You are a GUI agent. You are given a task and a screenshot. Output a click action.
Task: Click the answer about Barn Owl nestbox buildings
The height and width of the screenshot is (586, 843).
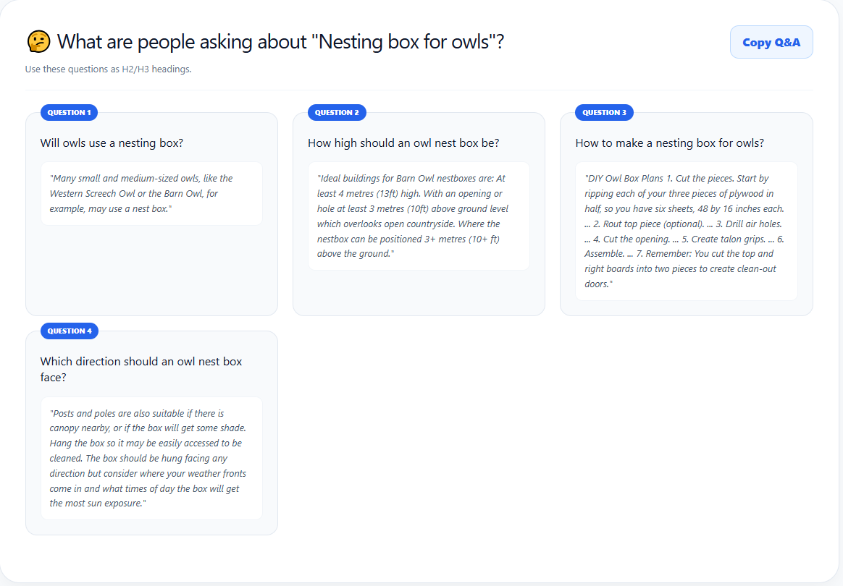419,216
